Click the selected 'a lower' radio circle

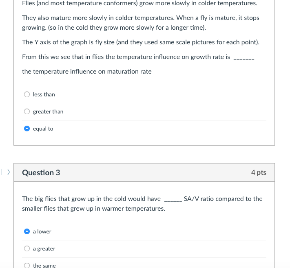pos(27,231)
